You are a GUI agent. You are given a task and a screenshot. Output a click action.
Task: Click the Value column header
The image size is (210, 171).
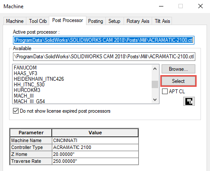click(95, 133)
